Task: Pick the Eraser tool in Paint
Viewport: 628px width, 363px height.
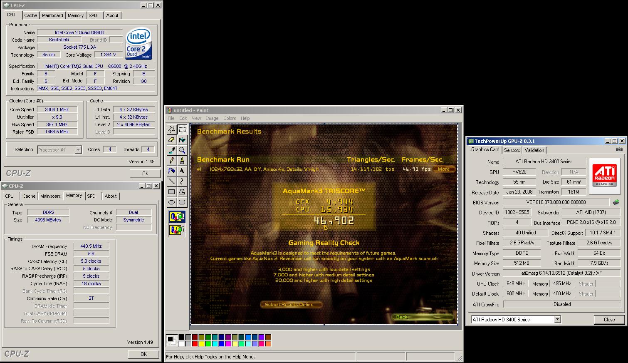Action: click(172, 140)
